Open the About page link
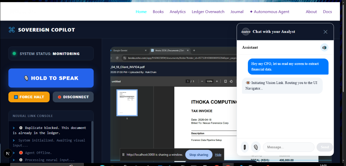This screenshot has width=346, height=166. (x=311, y=12)
